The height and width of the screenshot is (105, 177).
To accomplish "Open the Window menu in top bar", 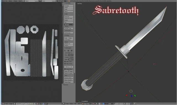I will click(x=15, y=1).
